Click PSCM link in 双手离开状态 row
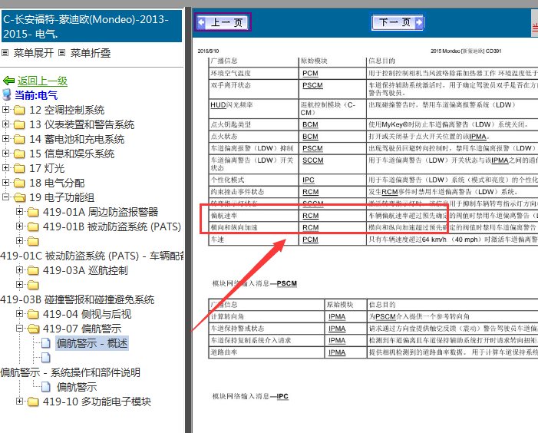This screenshot has width=538, height=433. 312,85
